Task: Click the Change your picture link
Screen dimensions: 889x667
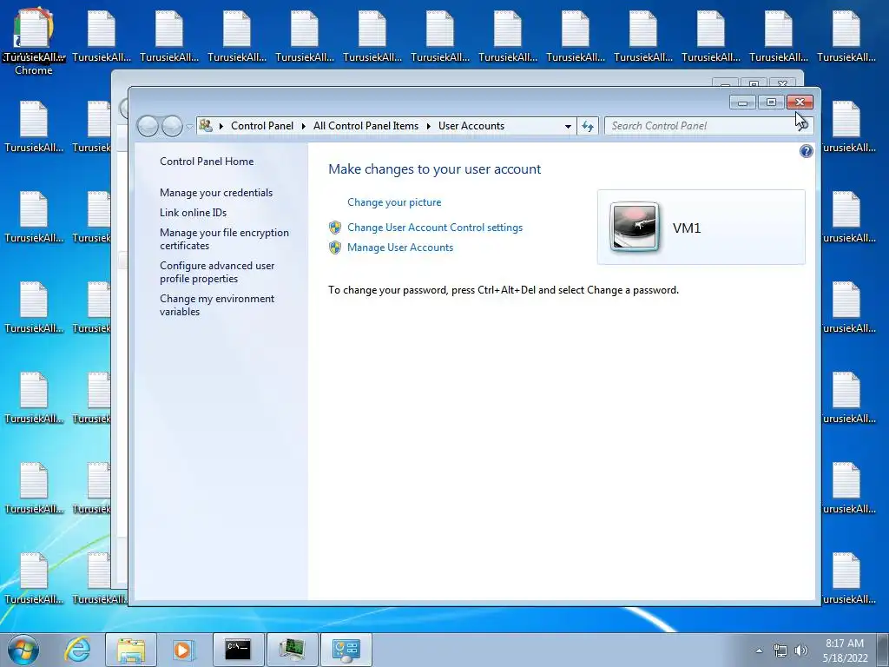Action: (394, 202)
